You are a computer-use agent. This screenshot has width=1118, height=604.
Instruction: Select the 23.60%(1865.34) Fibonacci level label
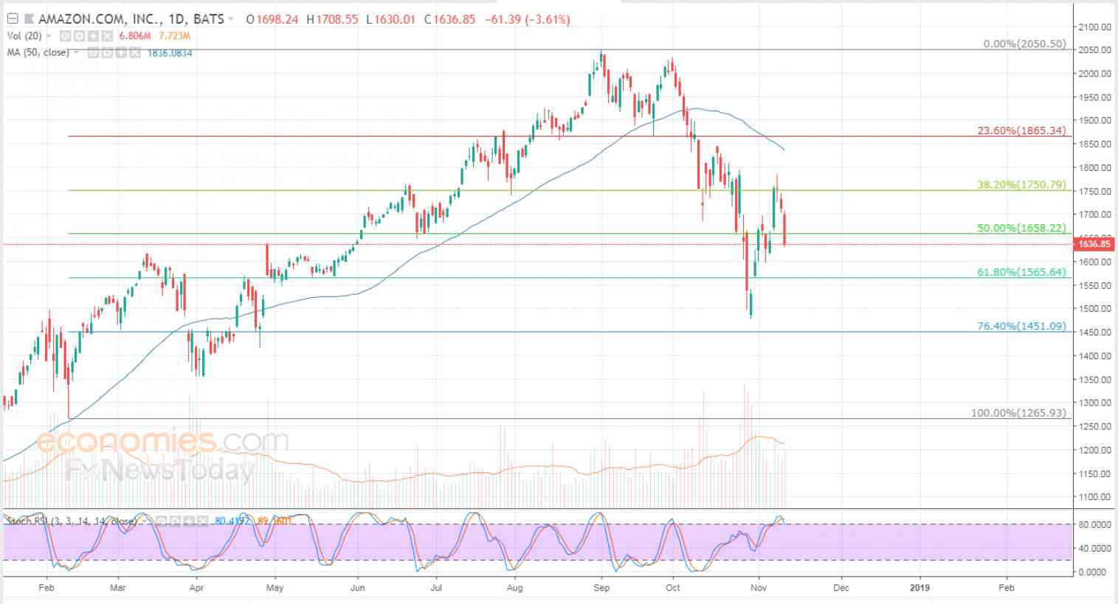click(1021, 131)
